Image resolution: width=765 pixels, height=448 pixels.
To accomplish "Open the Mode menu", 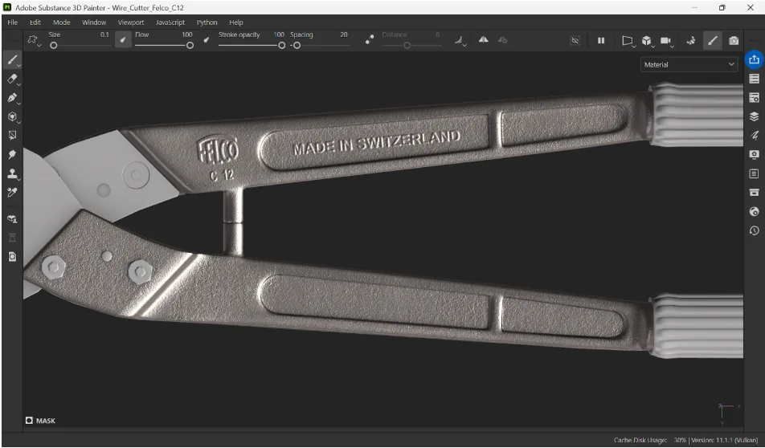I will click(x=61, y=22).
